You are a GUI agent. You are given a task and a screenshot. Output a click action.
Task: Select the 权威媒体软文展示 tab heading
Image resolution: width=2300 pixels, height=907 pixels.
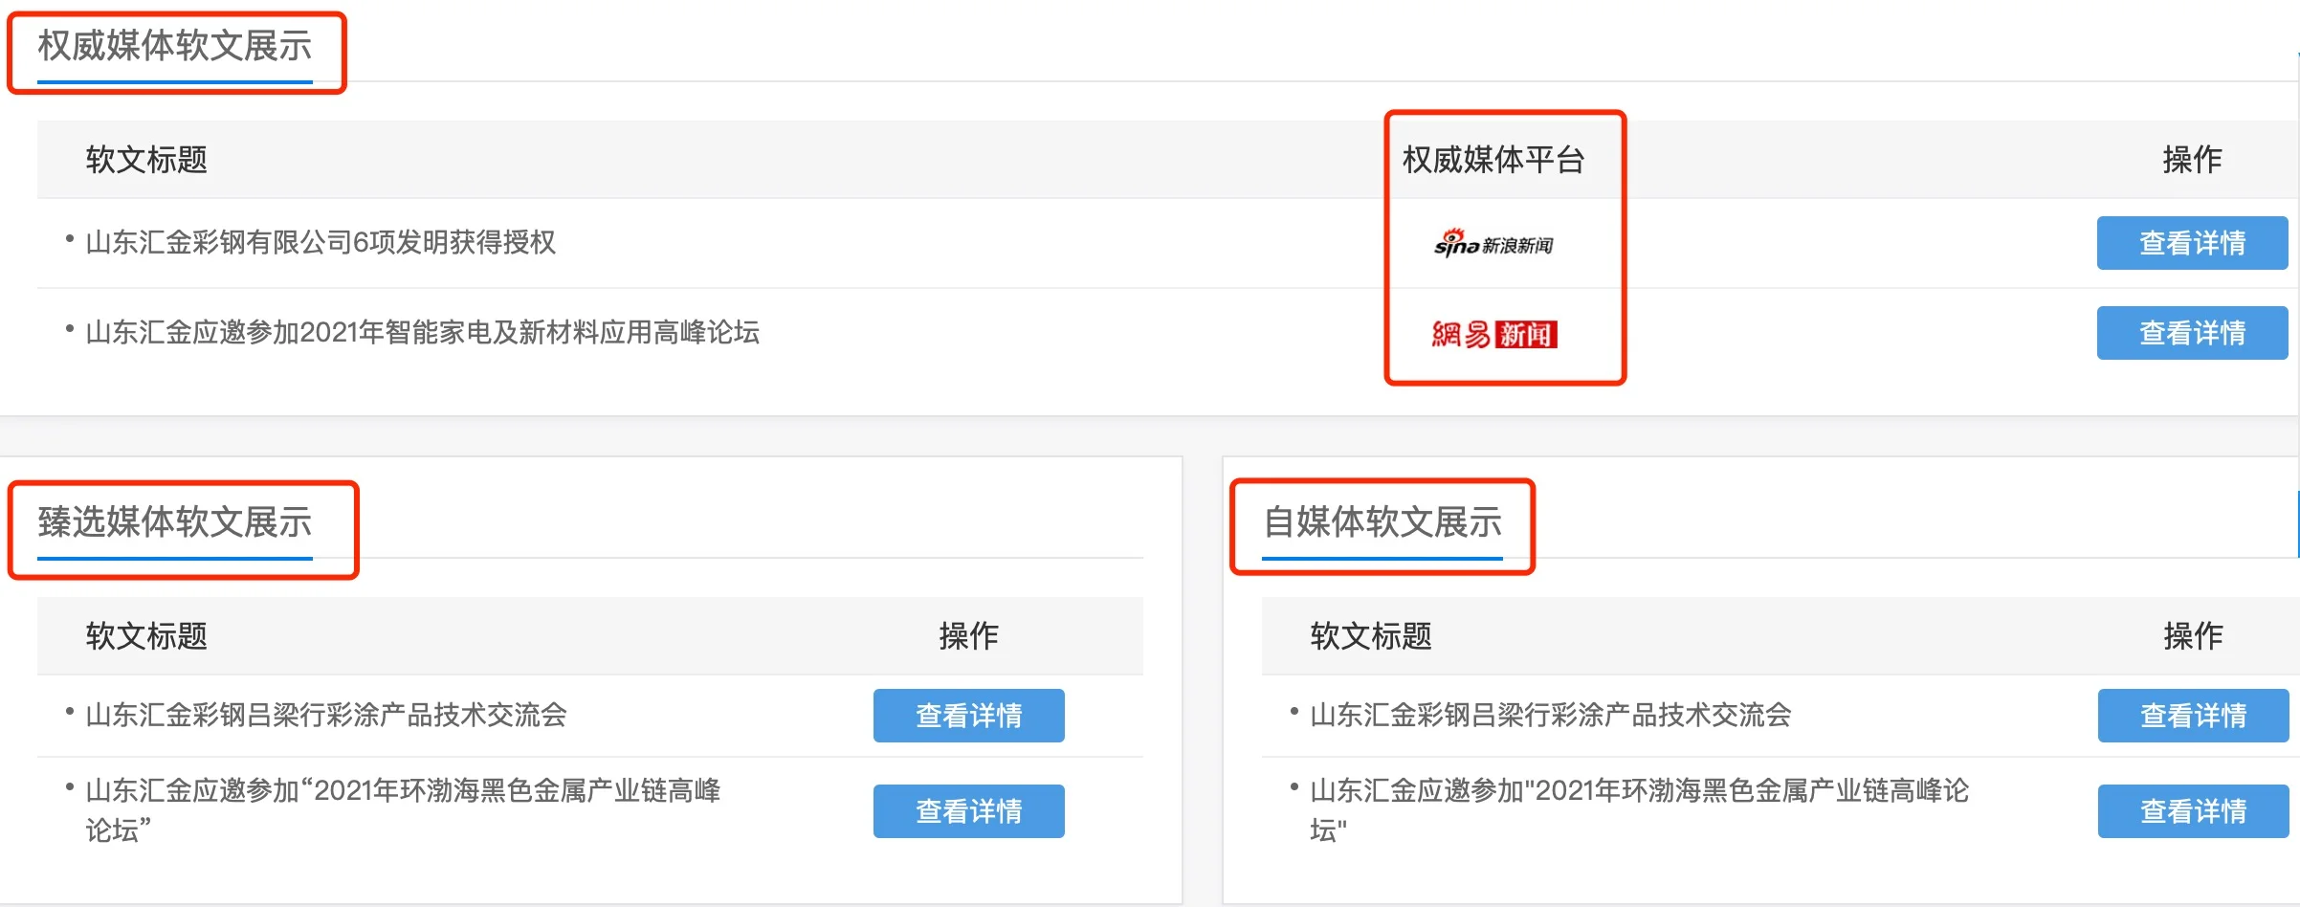coord(175,46)
